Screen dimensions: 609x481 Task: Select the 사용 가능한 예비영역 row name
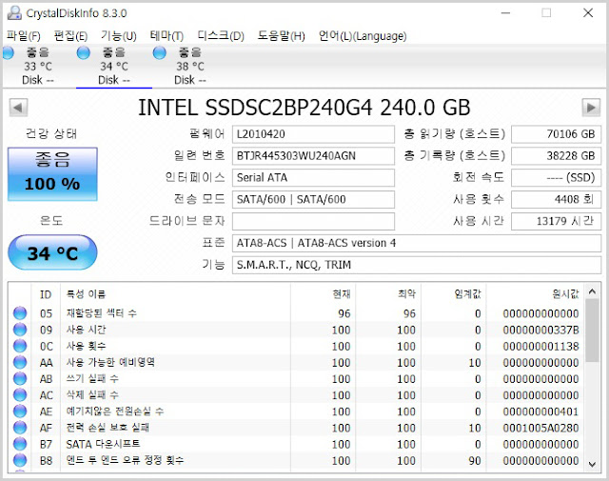[x=110, y=362]
